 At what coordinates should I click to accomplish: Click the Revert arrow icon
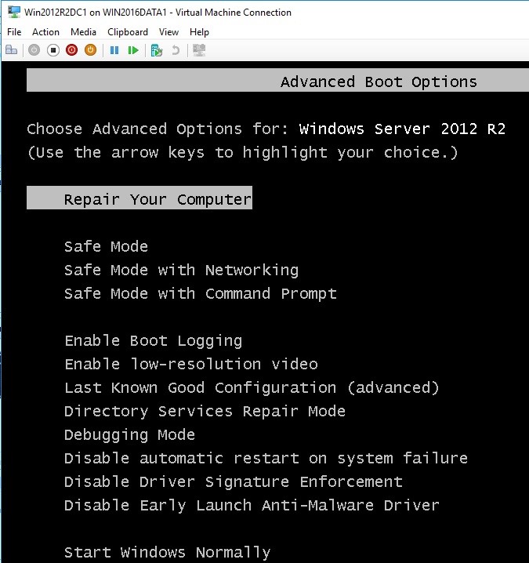pos(176,50)
